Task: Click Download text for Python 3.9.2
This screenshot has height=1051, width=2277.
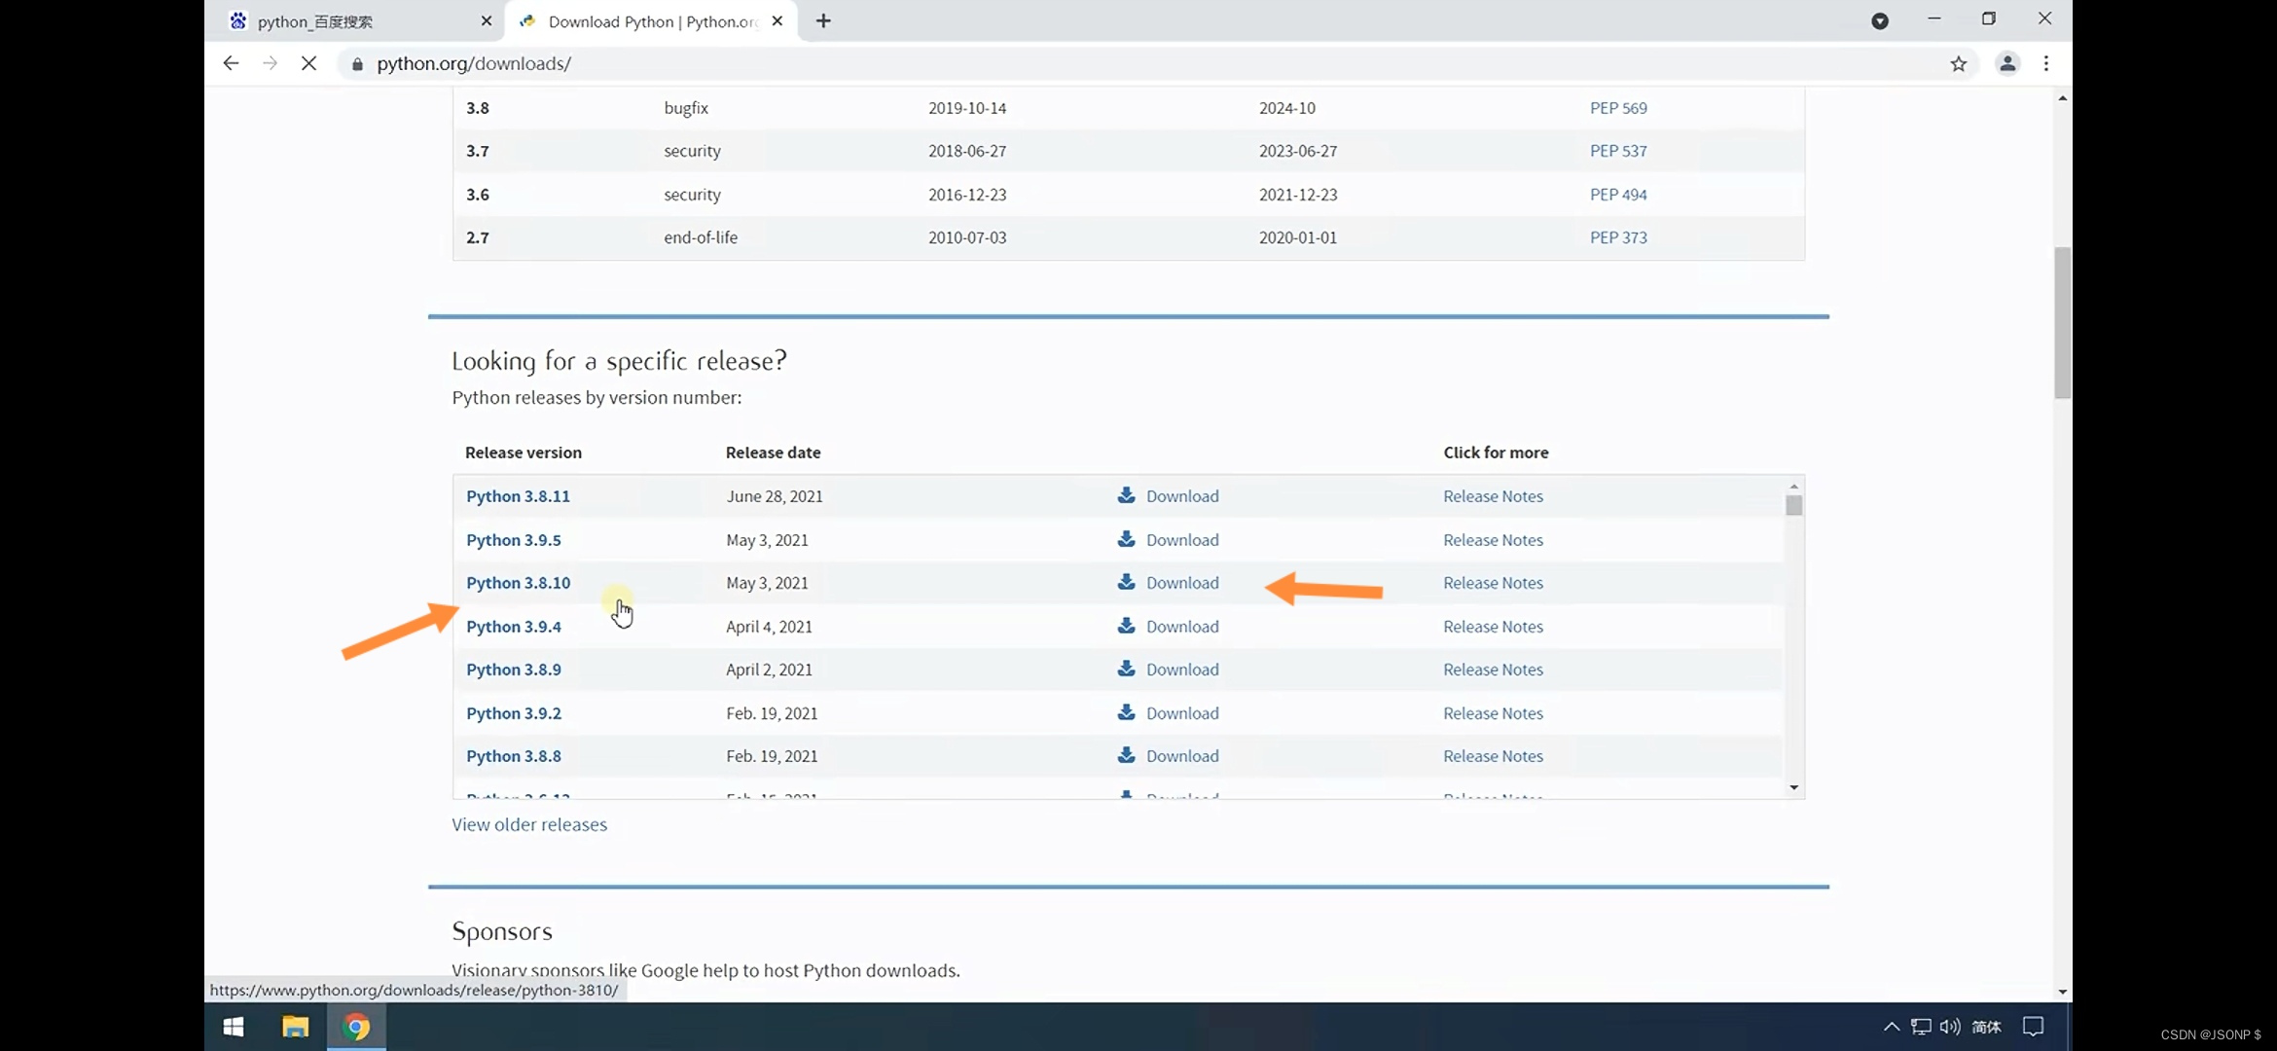Action: [1182, 713]
